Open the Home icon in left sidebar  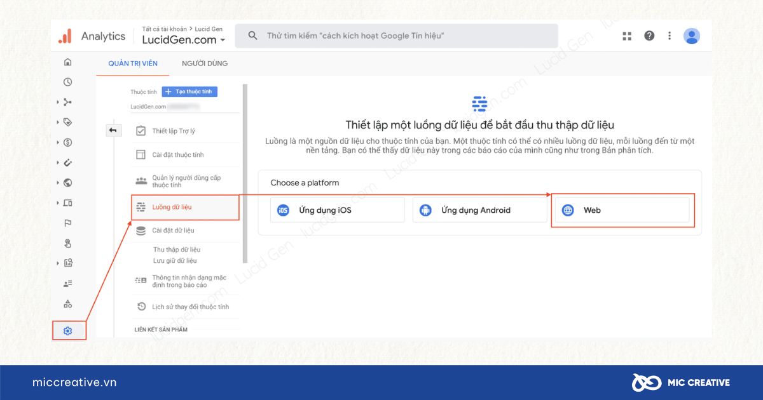point(68,62)
